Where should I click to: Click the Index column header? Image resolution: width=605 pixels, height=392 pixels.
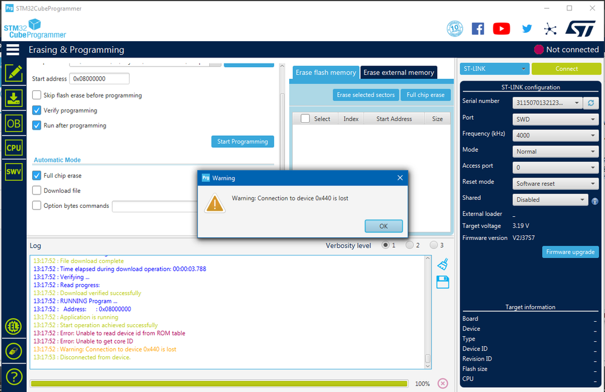(x=351, y=119)
